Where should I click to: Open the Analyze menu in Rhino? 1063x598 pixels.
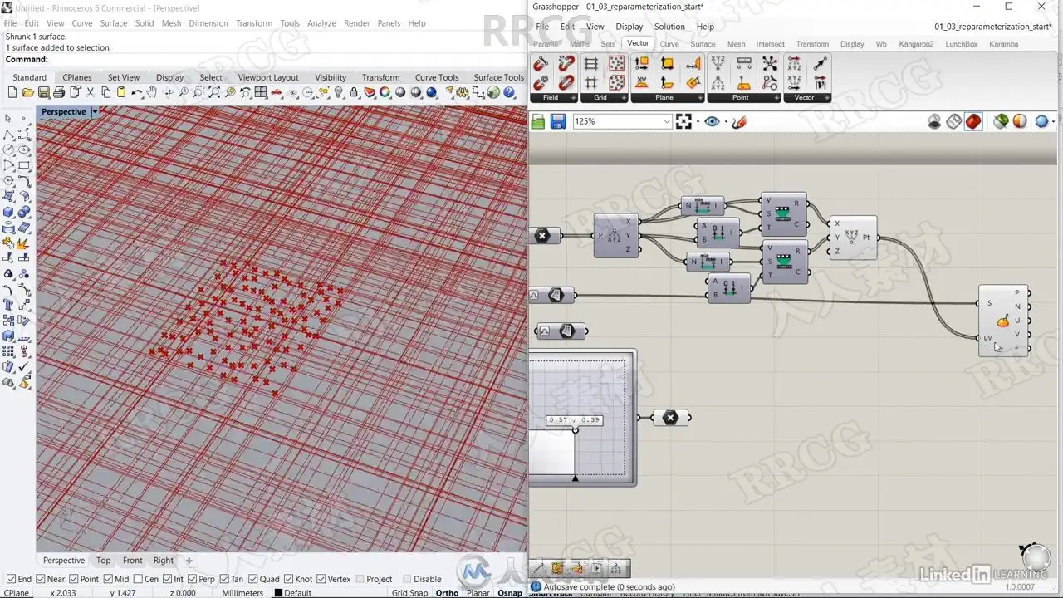coord(321,23)
